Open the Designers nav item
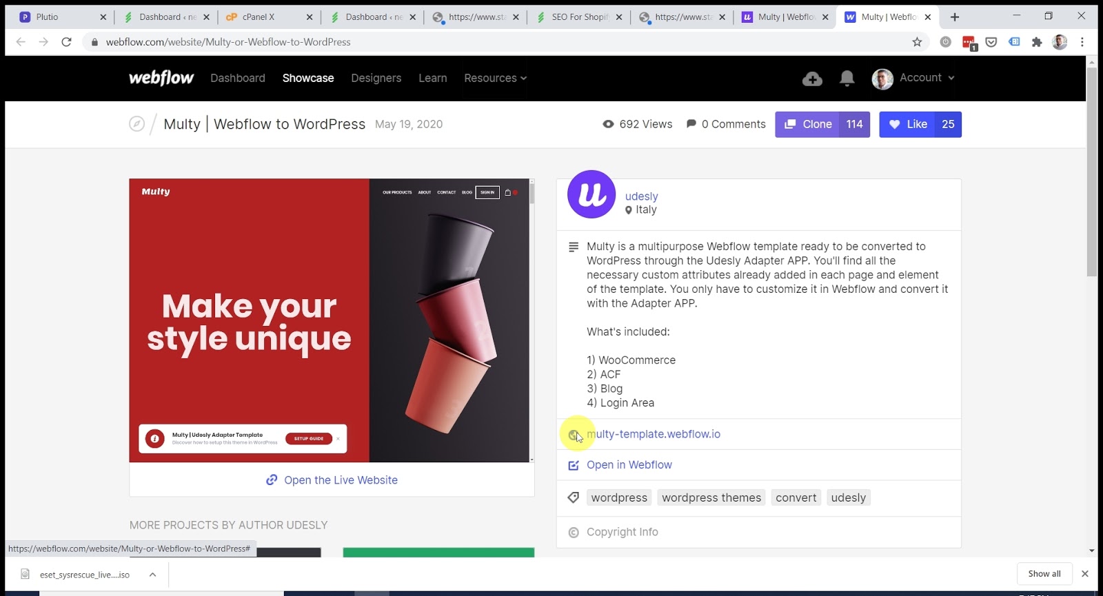Screen dimensions: 1103x596 376,78
